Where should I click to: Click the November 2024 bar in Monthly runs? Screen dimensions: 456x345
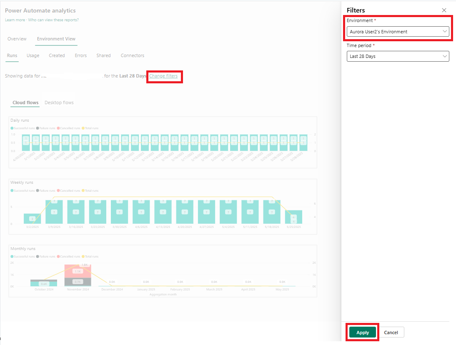(78, 275)
